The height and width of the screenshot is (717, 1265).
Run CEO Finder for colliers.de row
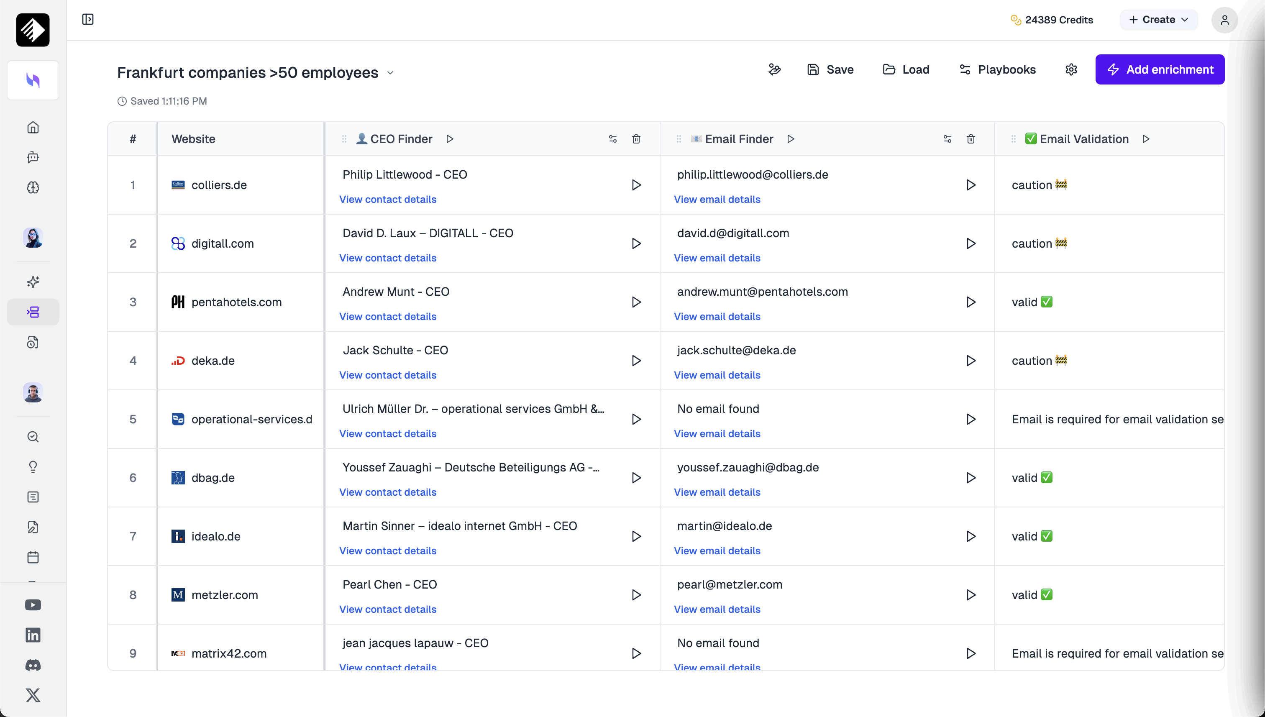click(x=636, y=185)
